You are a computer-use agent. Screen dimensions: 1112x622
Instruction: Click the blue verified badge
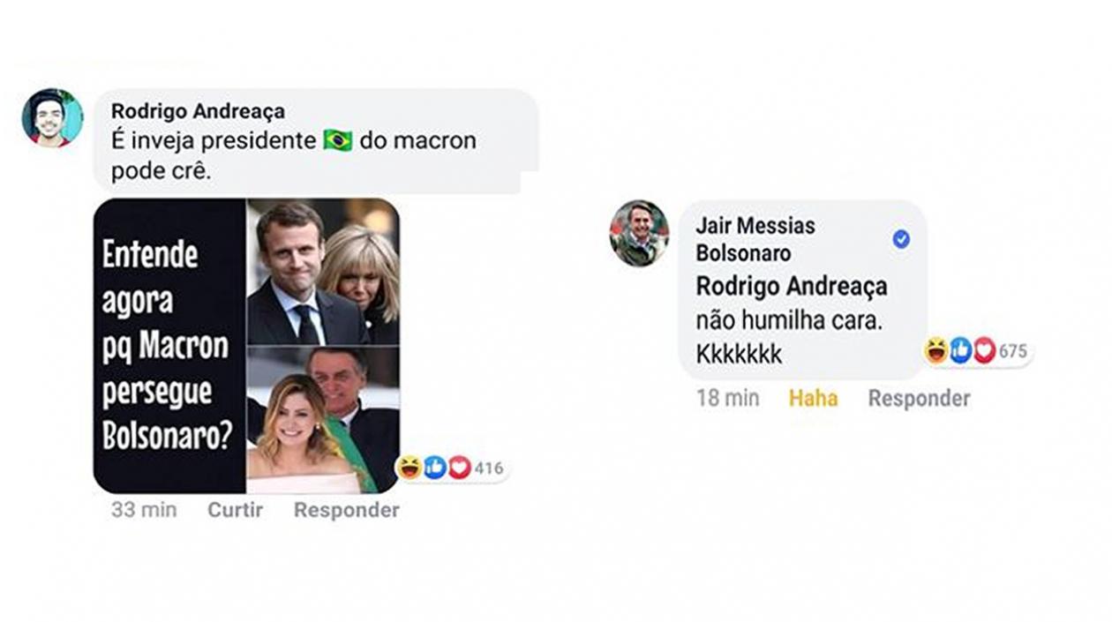tap(901, 239)
